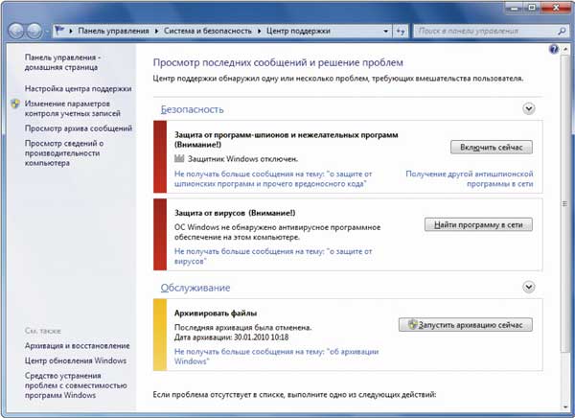Open Просмотр сведений о производительности компьютера

pyautogui.click(x=64, y=153)
